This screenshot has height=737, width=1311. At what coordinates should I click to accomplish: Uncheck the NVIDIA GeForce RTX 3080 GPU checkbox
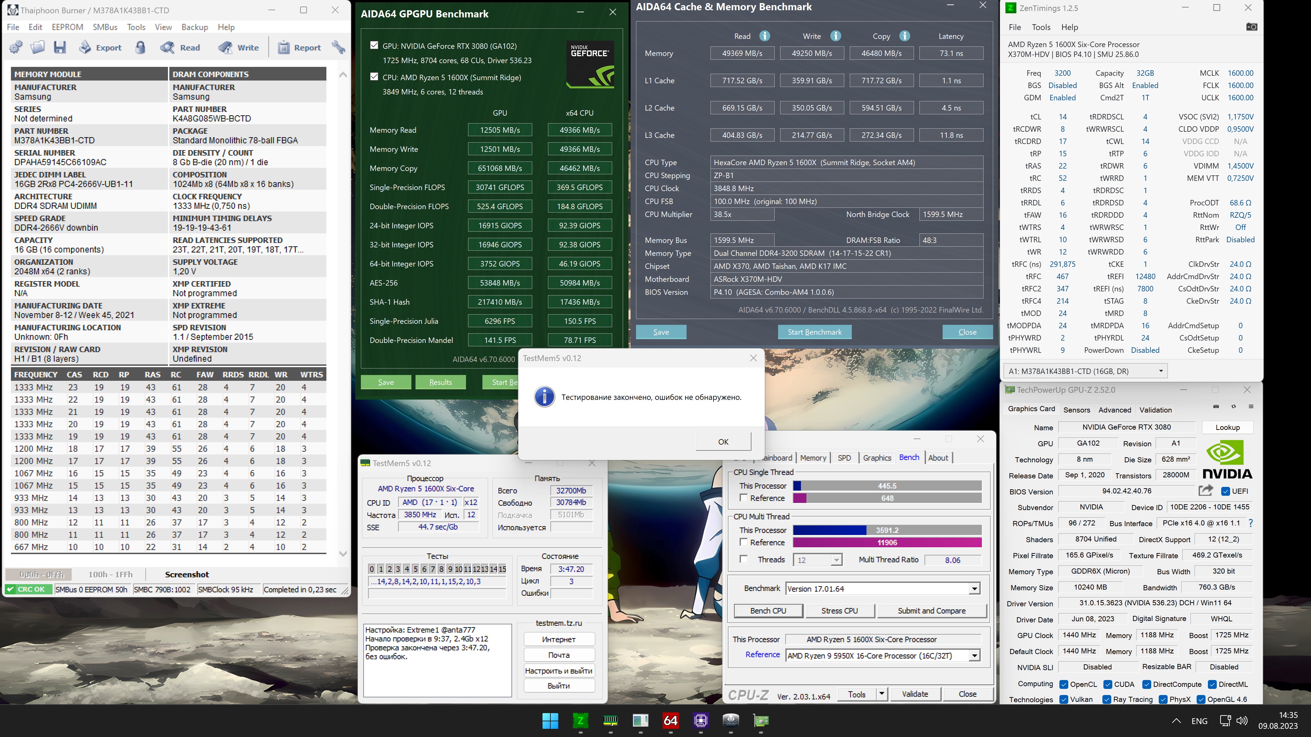click(x=374, y=45)
